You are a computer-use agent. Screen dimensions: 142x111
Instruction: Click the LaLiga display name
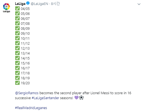20,4
